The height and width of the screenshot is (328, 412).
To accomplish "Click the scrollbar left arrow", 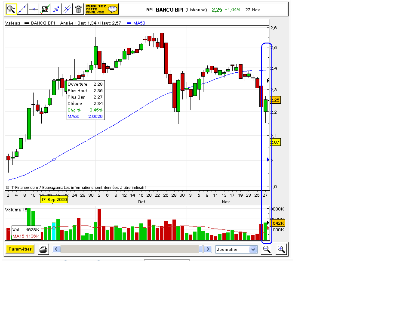I will click(x=56, y=249).
